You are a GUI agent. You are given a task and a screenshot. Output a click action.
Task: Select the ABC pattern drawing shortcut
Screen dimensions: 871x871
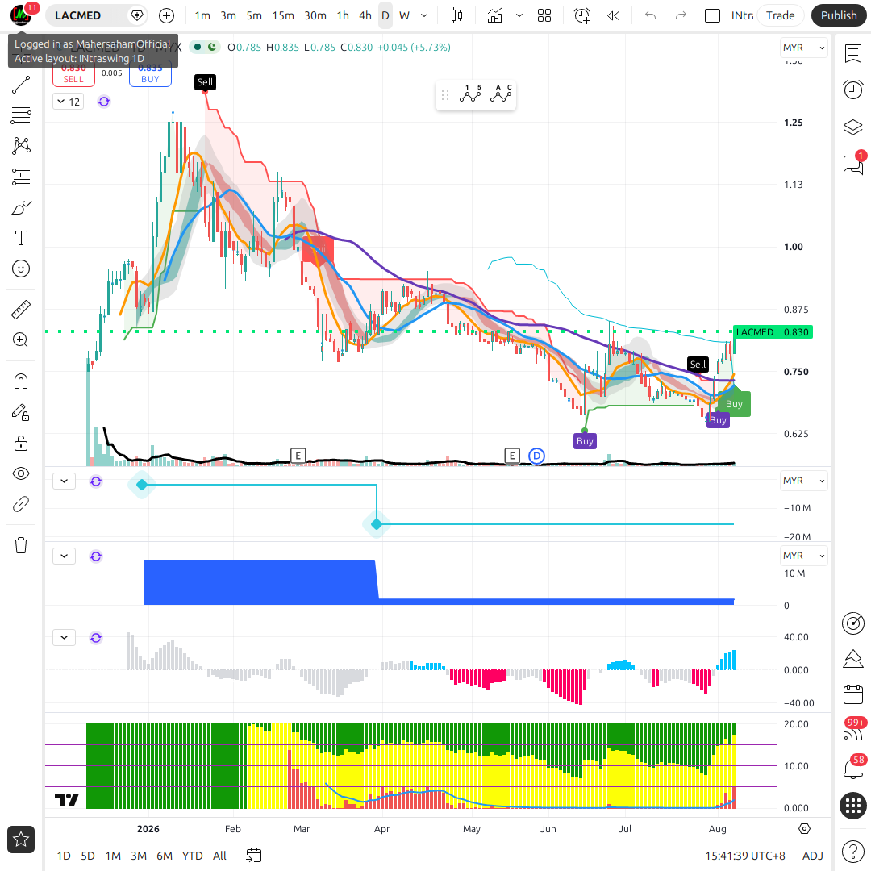(501, 94)
